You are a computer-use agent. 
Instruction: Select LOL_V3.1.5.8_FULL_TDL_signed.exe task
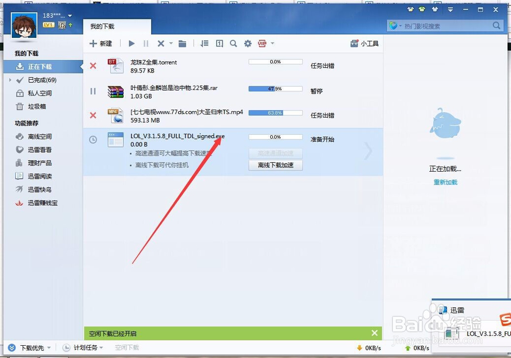233,152
